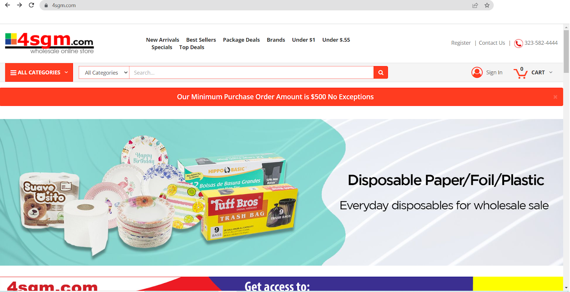Open the Package Deals menu item
570x292 pixels.
coord(241,40)
